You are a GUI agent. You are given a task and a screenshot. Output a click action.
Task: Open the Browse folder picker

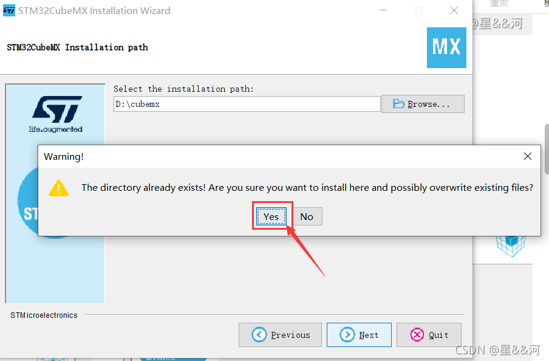tap(423, 104)
